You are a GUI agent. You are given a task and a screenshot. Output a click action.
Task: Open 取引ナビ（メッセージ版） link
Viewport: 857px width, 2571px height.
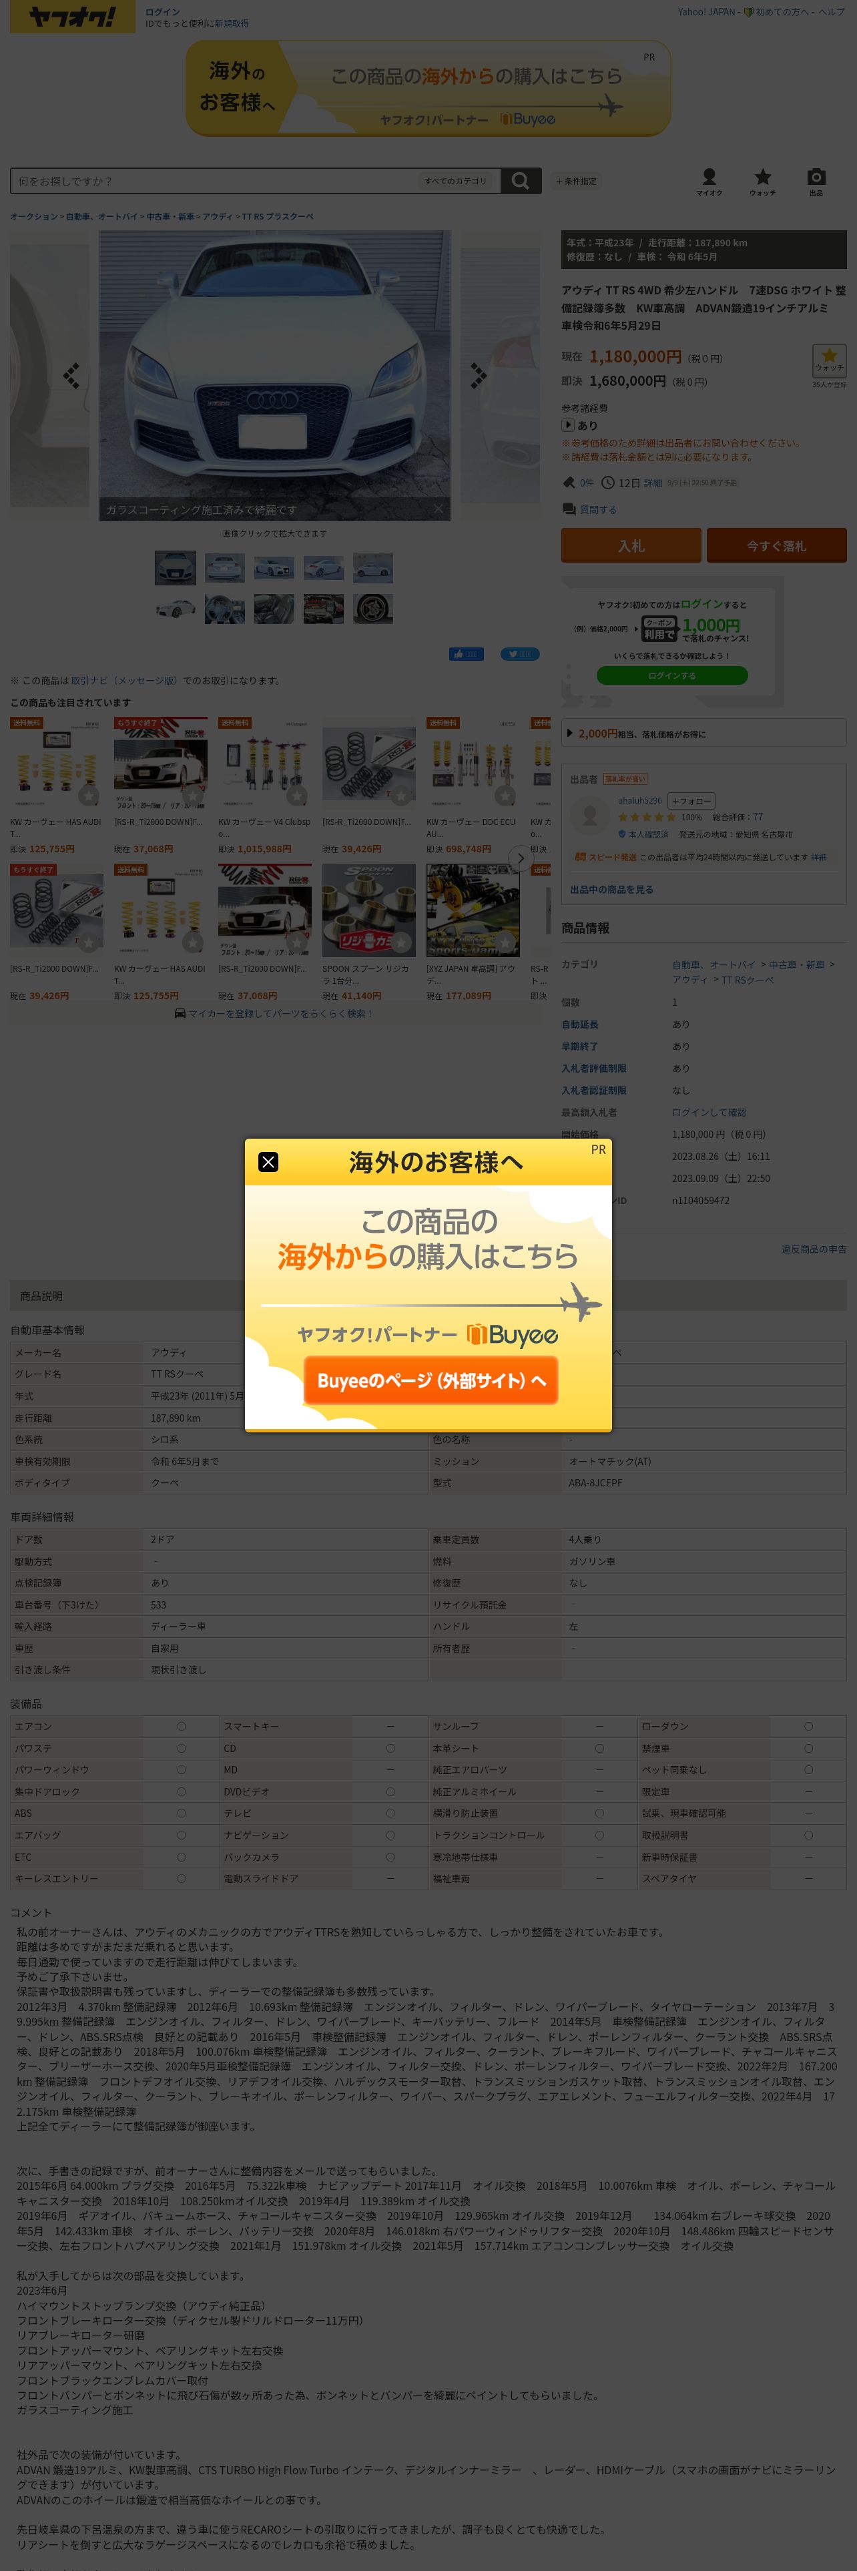point(125,681)
